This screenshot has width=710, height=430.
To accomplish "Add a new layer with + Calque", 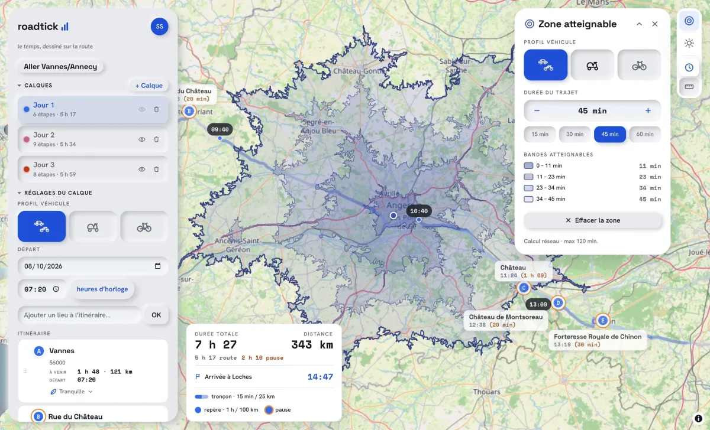I will (149, 86).
